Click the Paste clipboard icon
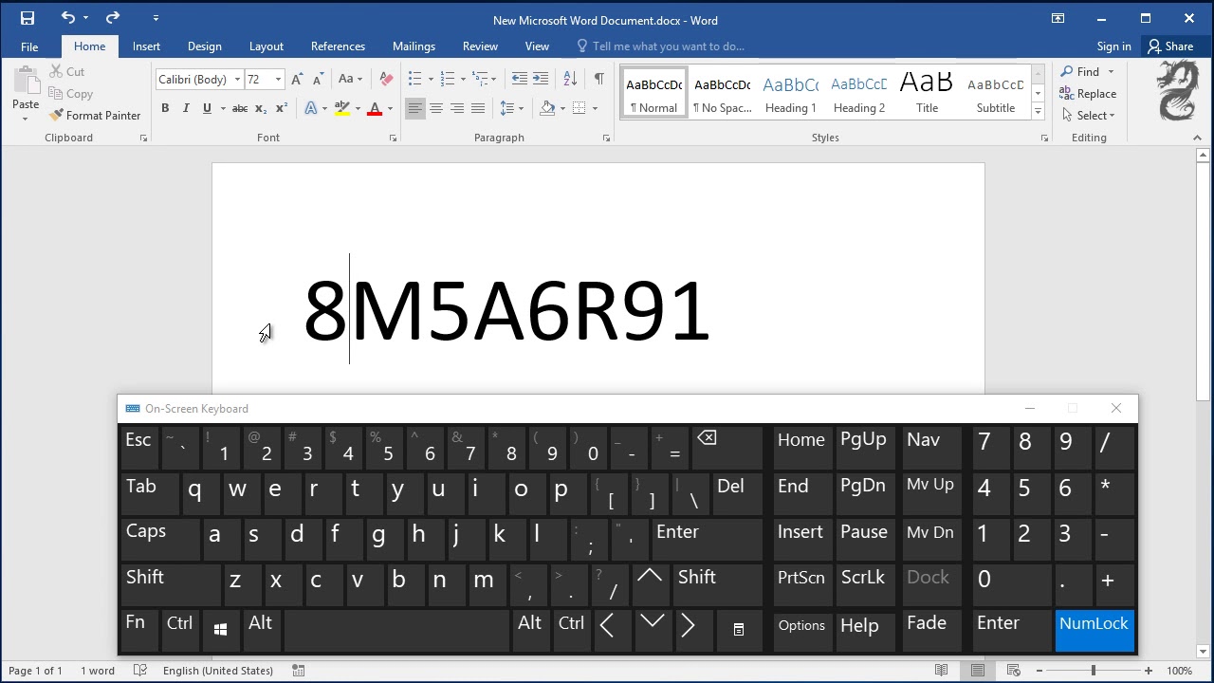Image resolution: width=1214 pixels, height=683 pixels. point(26,81)
